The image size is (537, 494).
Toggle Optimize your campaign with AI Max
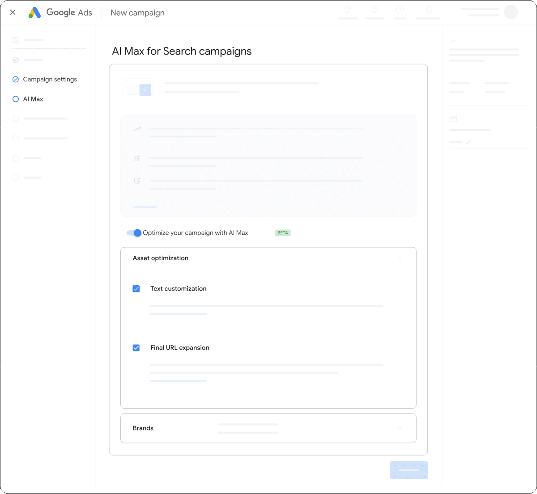134,233
